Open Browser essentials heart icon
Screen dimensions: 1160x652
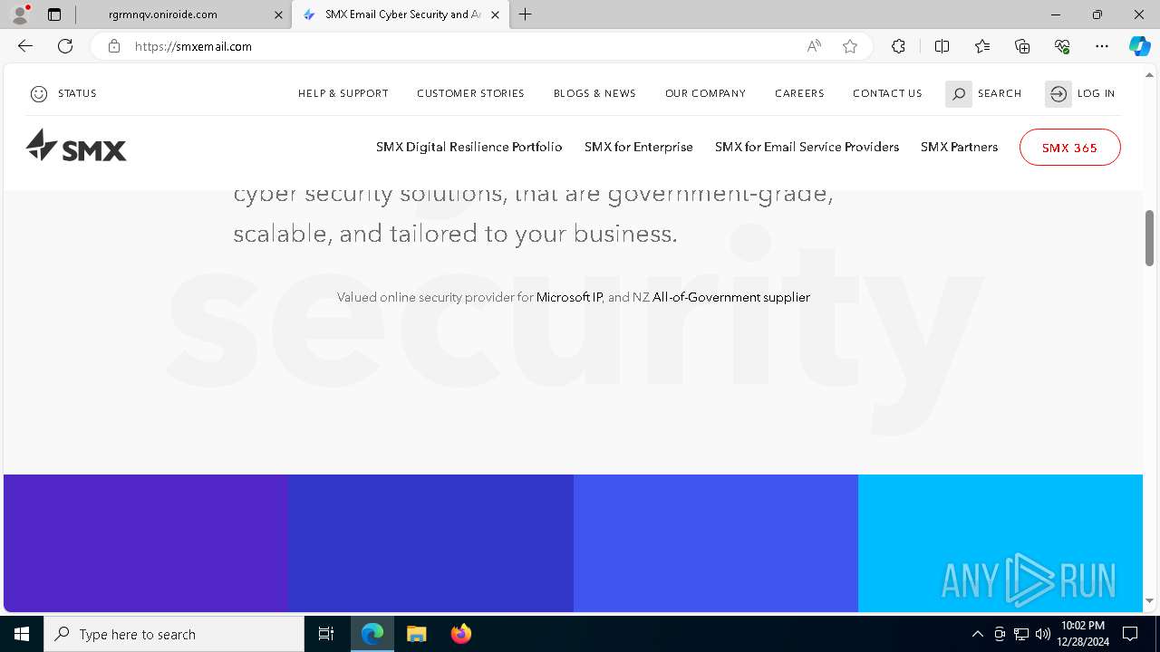click(x=1062, y=46)
